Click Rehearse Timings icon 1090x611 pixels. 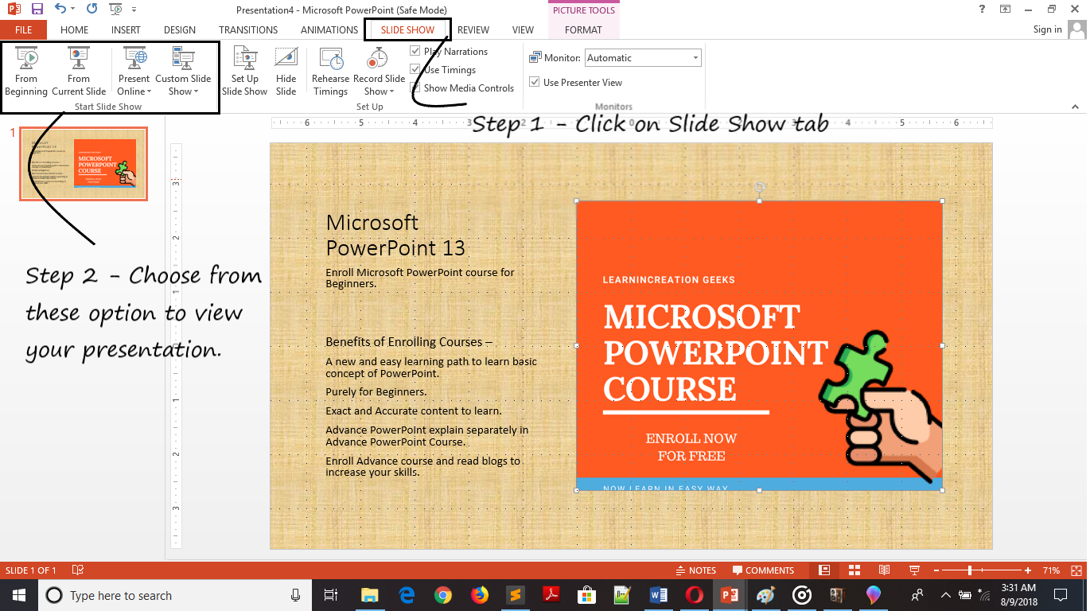pos(330,71)
